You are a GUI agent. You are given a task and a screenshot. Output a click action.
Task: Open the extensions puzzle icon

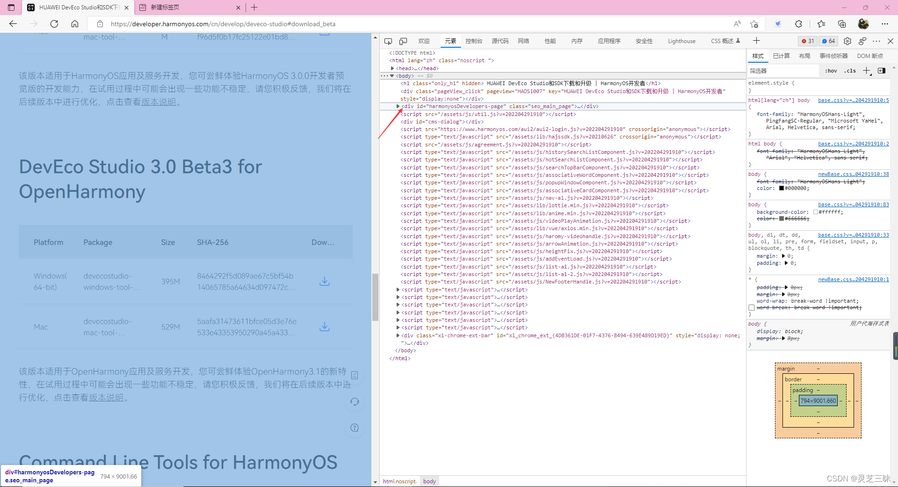point(798,24)
